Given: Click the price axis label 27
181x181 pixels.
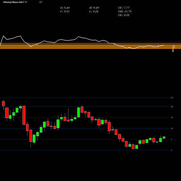Looking at the screenshot, I should click(172, 98).
